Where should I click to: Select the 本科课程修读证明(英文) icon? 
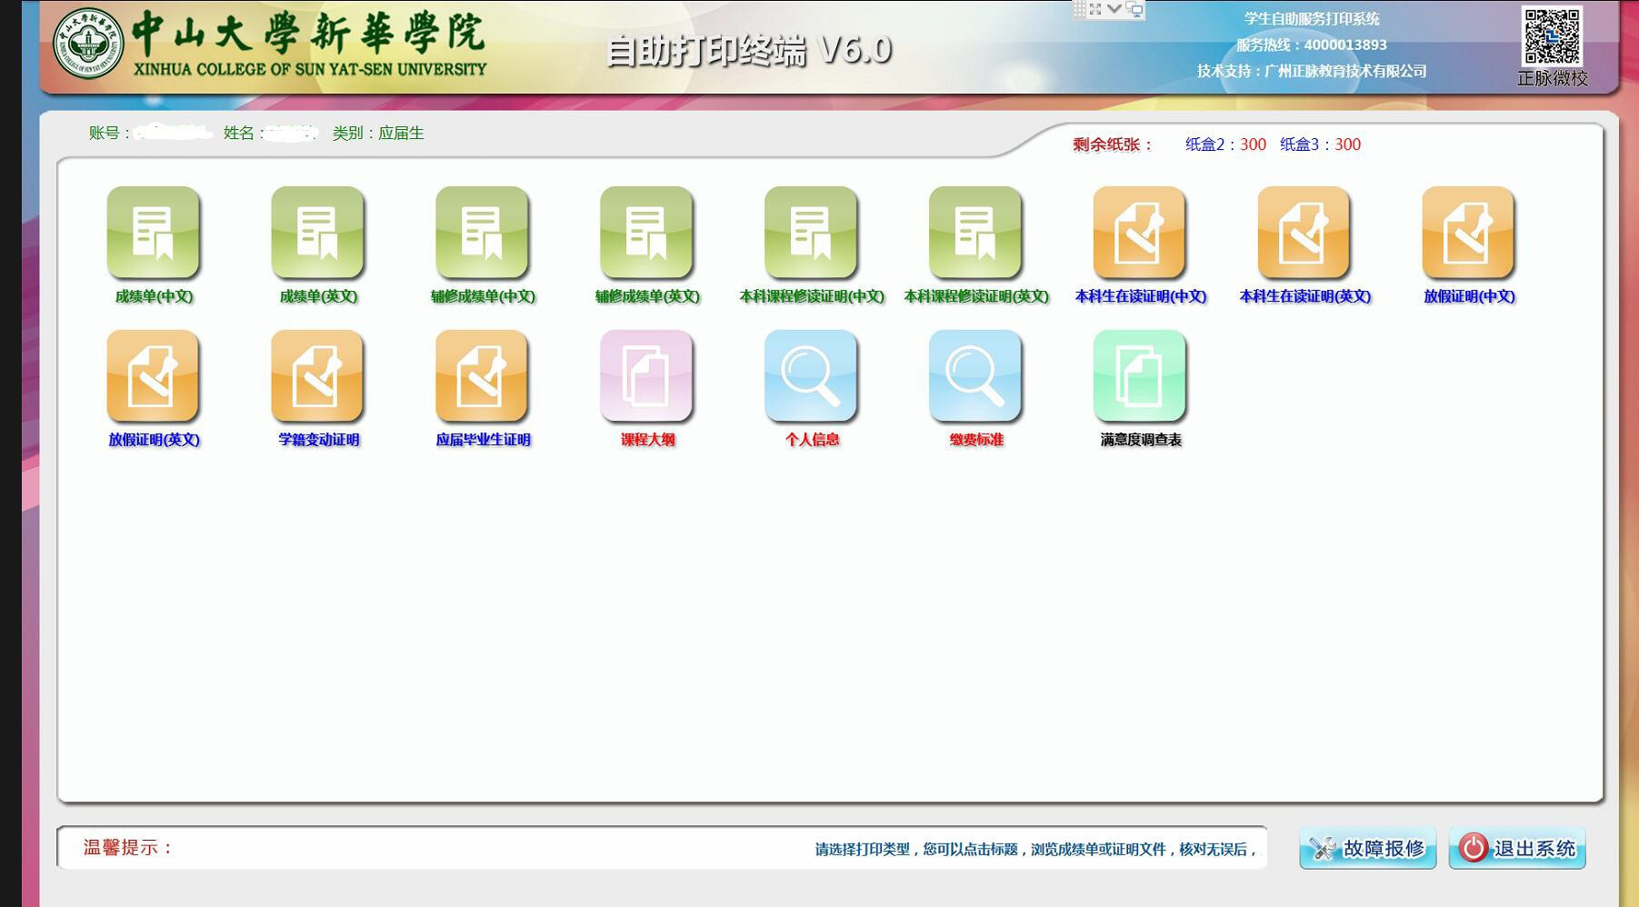point(975,233)
